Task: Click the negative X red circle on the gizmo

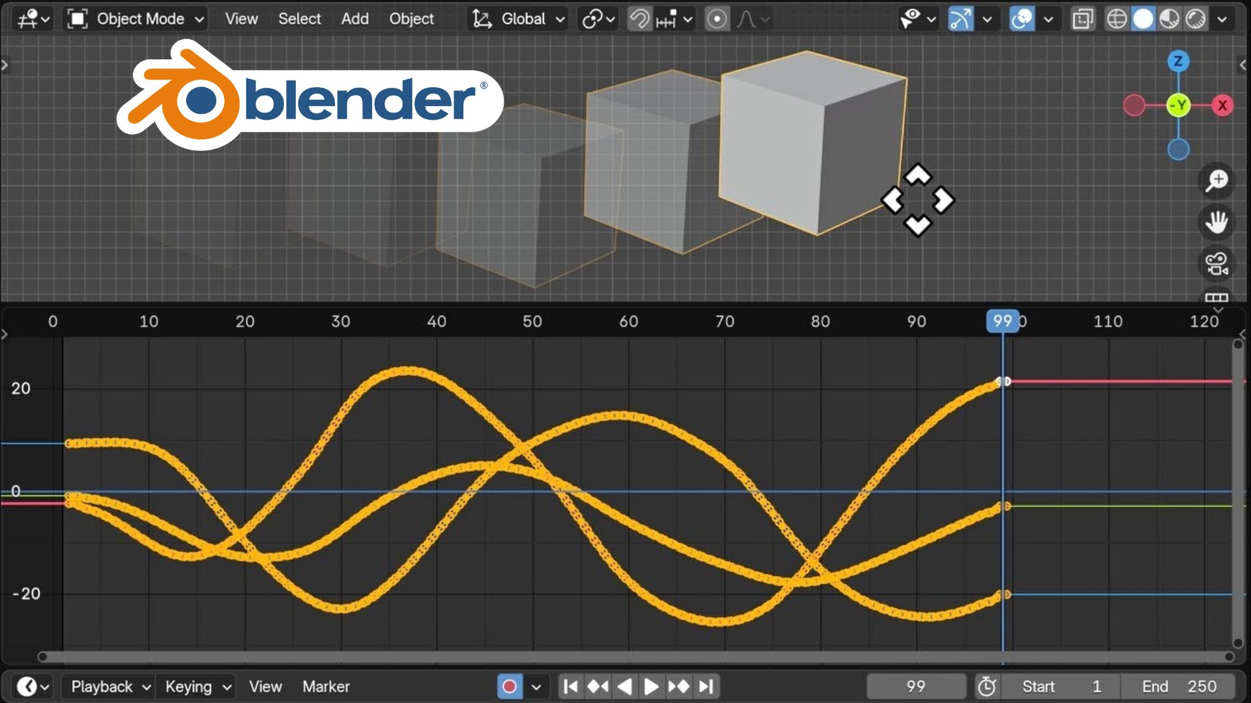Action: coord(1134,105)
